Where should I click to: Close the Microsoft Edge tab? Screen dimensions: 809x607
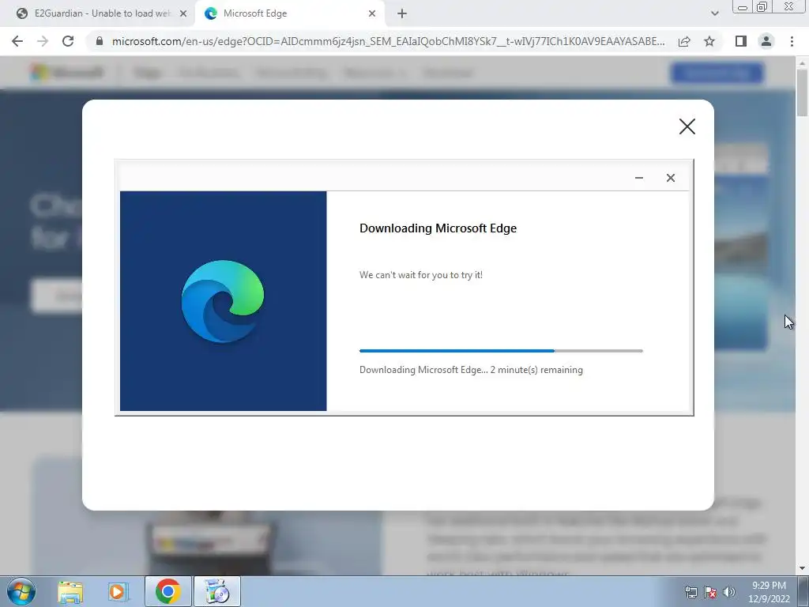coord(372,14)
